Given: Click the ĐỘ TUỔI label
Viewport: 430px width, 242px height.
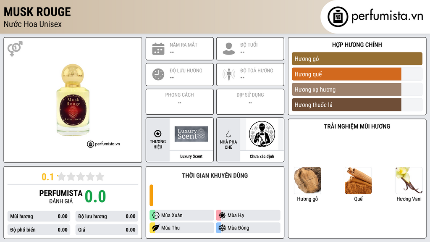Looking at the screenshot, I should point(249,45).
